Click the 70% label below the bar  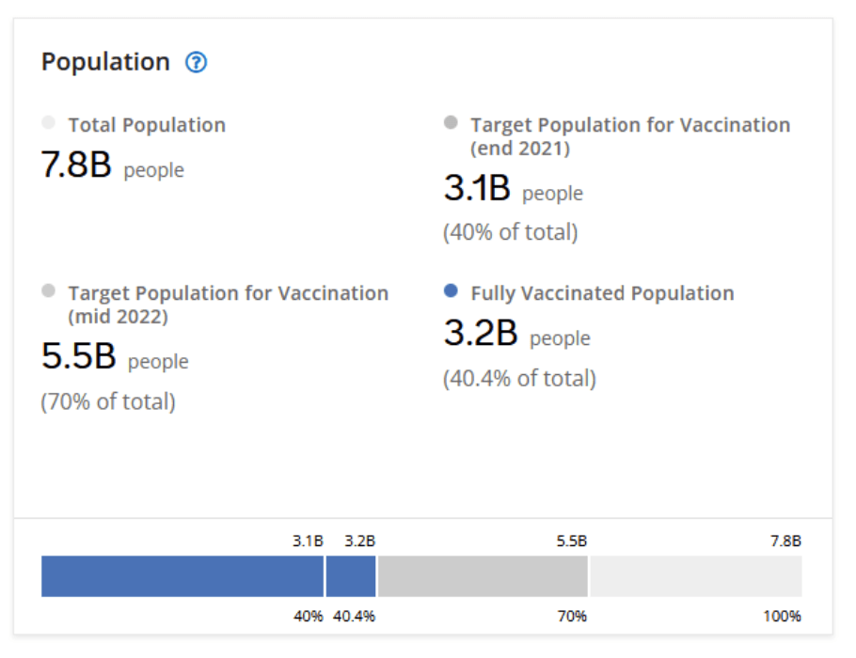point(571,617)
